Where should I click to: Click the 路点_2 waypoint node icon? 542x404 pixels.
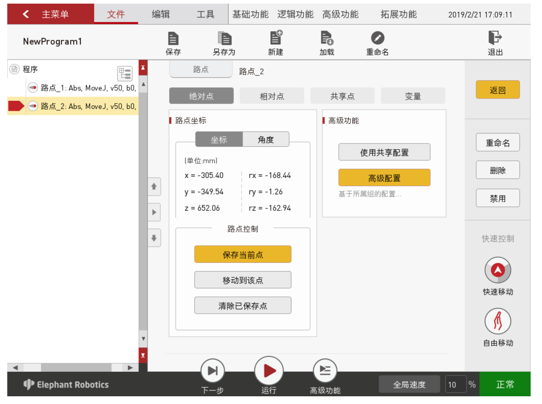33,106
